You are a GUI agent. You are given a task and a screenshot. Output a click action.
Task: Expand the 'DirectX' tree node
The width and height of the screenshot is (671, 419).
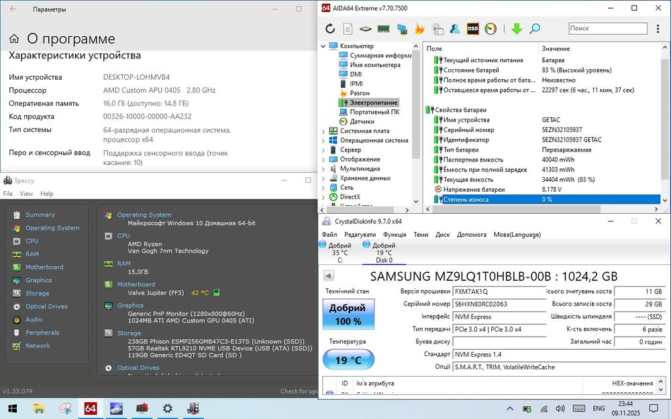[323, 197]
